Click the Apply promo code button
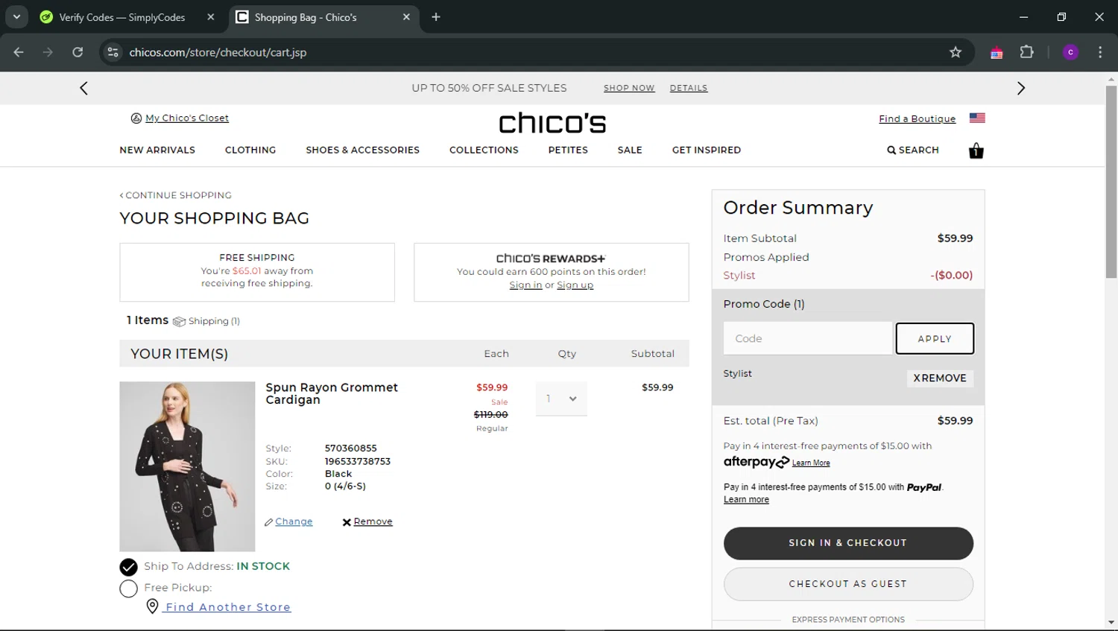1118x631 pixels. pyautogui.click(x=935, y=338)
